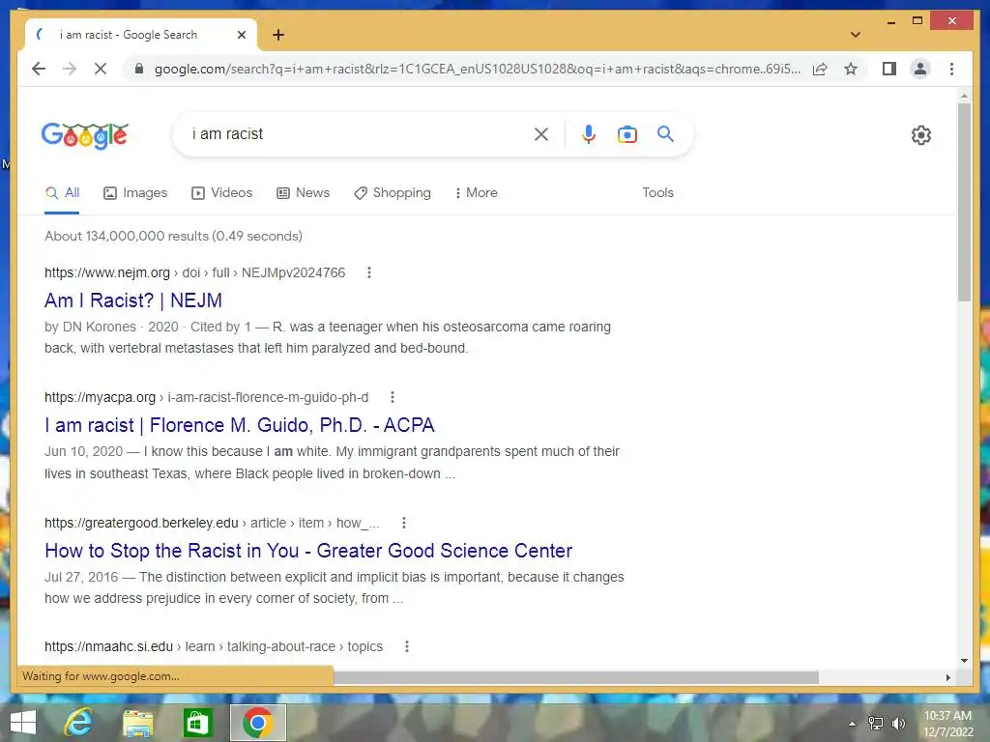Click 'About 134,000,000 results' stats text

click(x=173, y=236)
